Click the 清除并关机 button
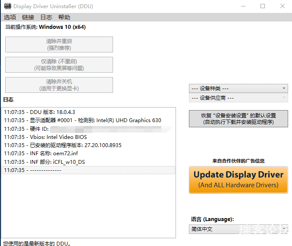 59,85
